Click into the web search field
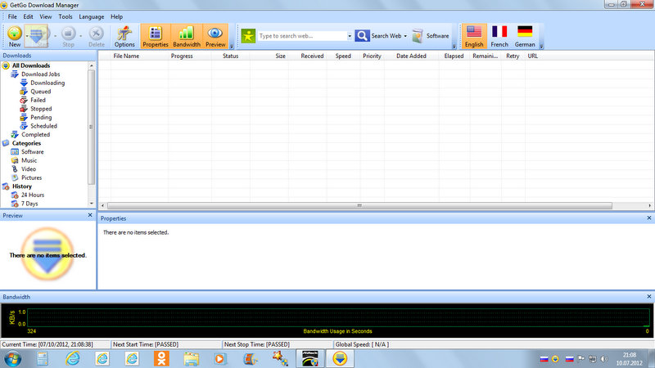 [302, 36]
